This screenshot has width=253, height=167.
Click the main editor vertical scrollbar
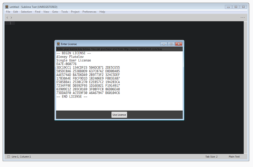[x=245, y=88]
